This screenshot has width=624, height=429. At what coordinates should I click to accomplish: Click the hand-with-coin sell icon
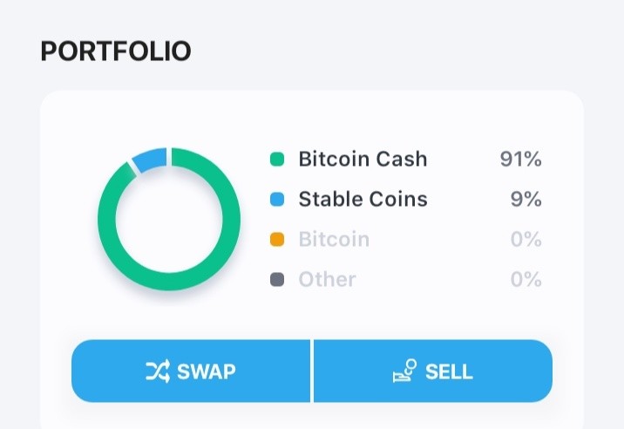[x=404, y=371]
